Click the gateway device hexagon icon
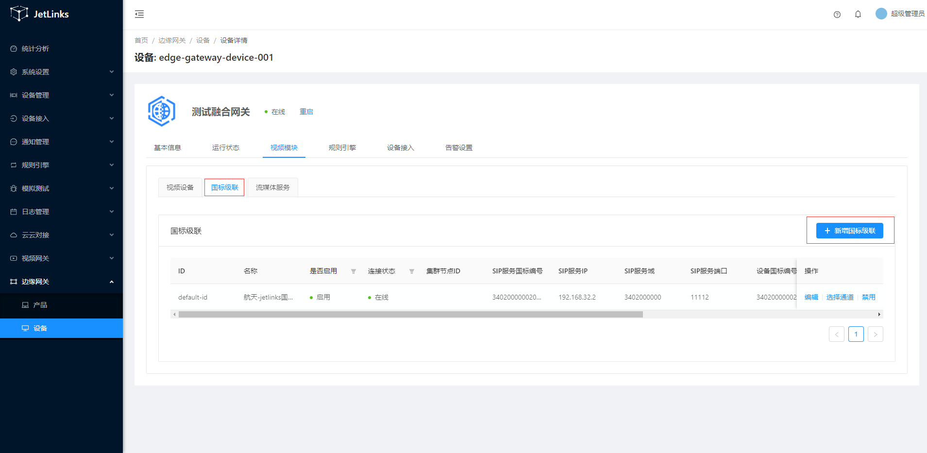Screen dimensions: 927x453 (162, 111)
